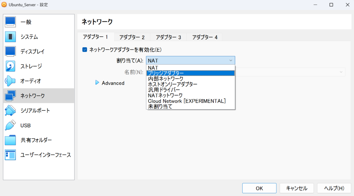Open the 一般 (General) settings icon

pyautogui.click(x=10, y=22)
